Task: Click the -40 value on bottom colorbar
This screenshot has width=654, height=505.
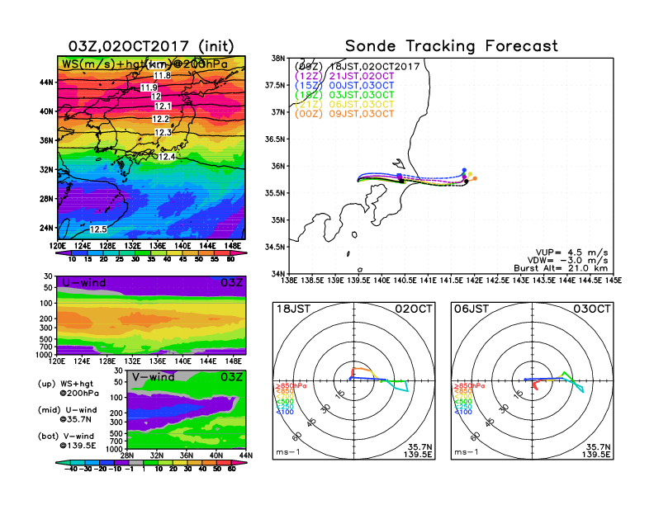Action: tap(71, 470)
